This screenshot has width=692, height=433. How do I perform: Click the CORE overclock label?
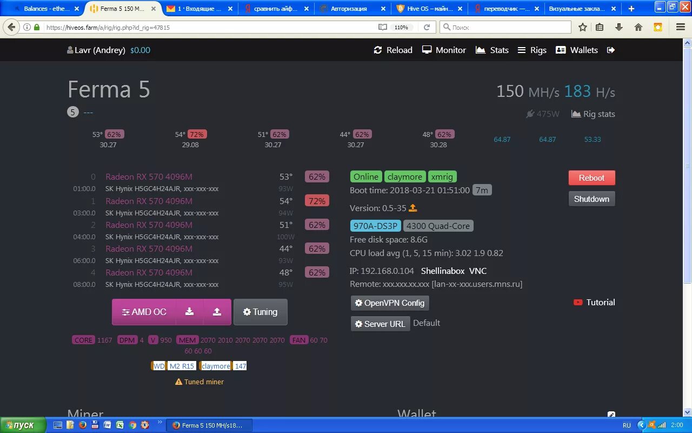click(x=83, y=340)
